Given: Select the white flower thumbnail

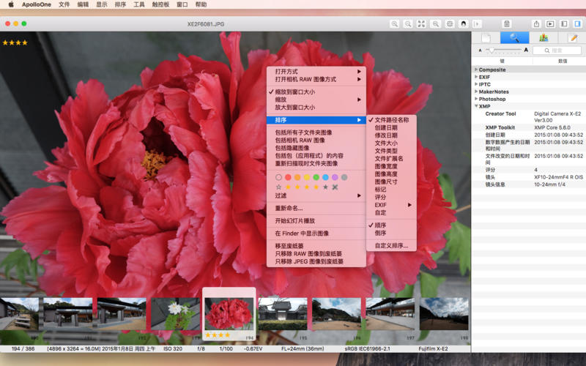Looking at the screenshot, I should [176, 314].
